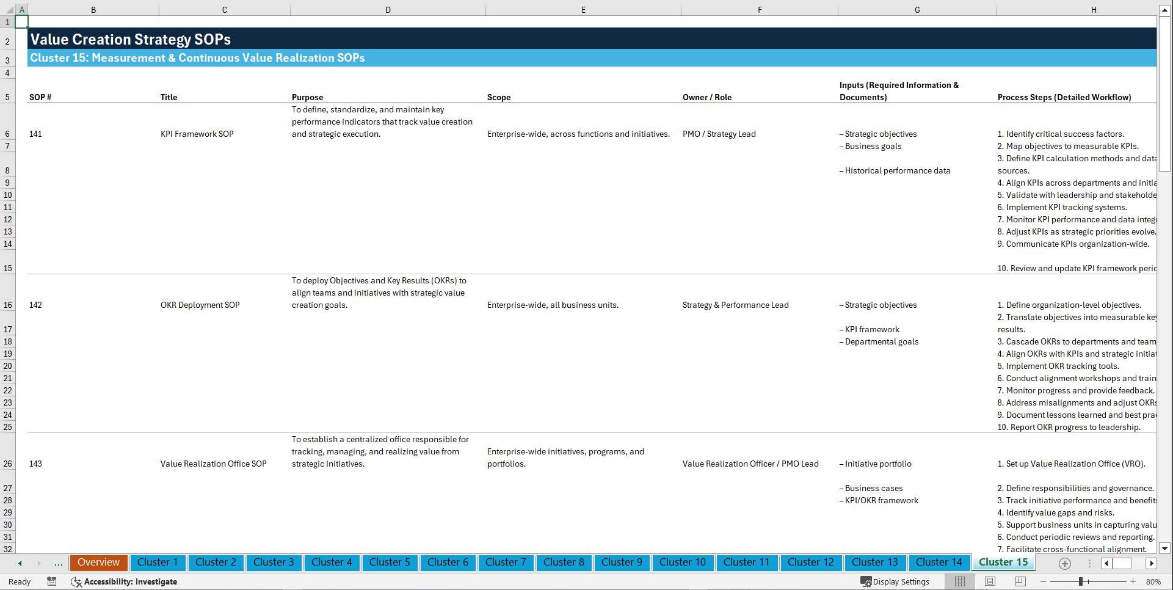Click the left sheet navigation arrow
The height and width of the screenshot is (590, 1173).
[x=19, y=563]
